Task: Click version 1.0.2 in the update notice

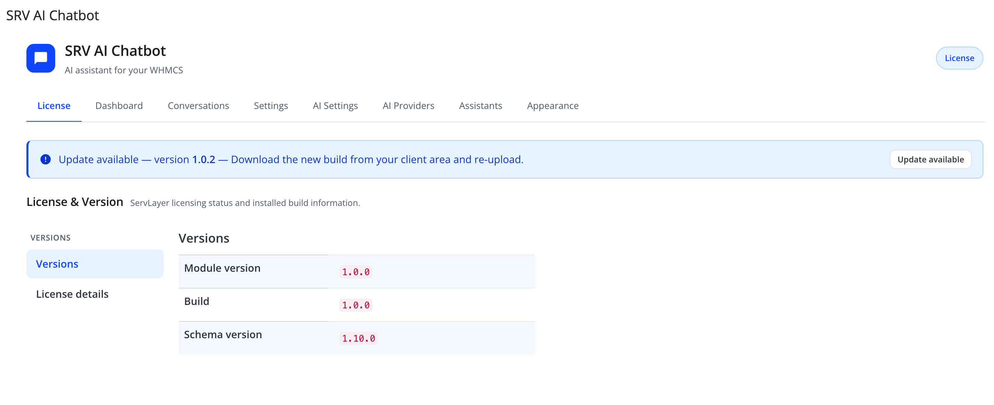Action: click(x=203, y=159)
